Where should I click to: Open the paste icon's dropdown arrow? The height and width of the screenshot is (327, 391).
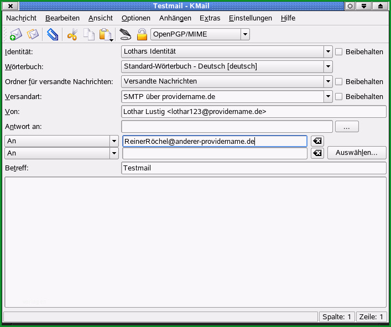tap(111, 40)
